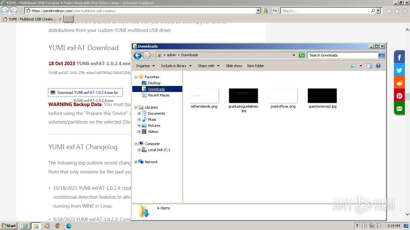Open IE Favorites star icon
410x230 pixels.
coord(397,11)
